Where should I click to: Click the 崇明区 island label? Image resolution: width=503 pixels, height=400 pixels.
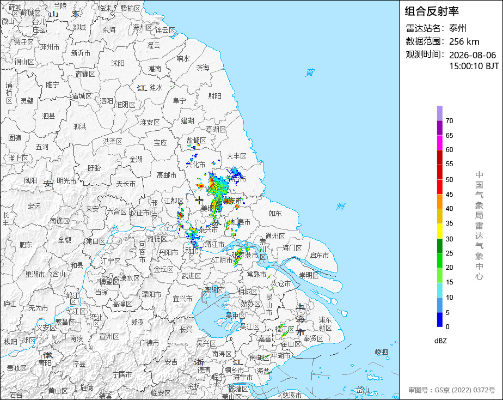click(309, 275)
